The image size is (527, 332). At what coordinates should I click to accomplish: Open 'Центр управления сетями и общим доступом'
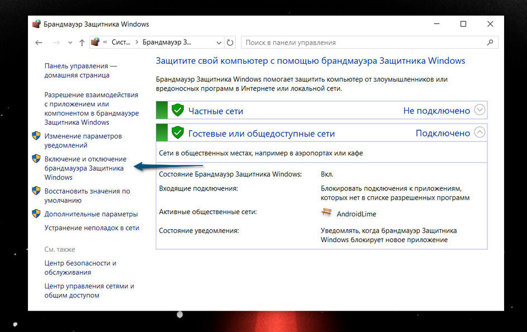[x=89, y=291]
